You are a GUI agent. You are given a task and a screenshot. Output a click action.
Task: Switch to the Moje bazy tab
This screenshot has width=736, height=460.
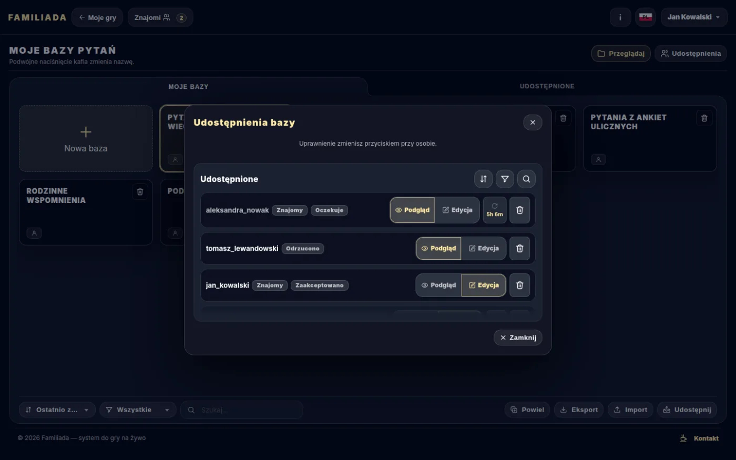(x=188, y=87)
